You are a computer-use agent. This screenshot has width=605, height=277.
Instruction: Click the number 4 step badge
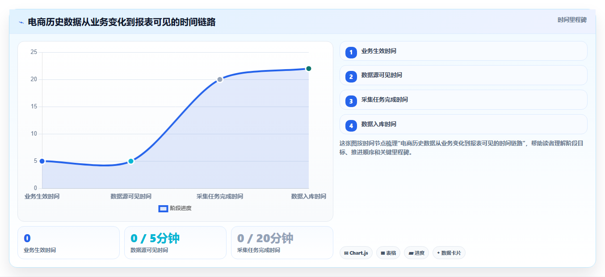pyautogui.click(x=351, y=126)
